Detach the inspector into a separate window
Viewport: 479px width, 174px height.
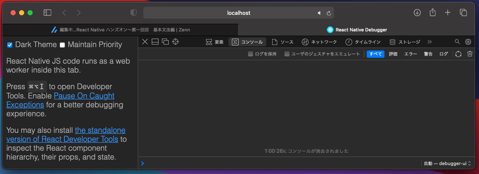pos(165,42)
